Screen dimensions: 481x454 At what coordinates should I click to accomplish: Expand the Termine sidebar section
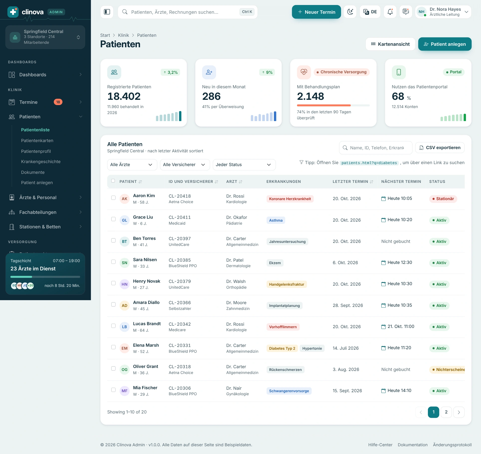click(45, 102)
